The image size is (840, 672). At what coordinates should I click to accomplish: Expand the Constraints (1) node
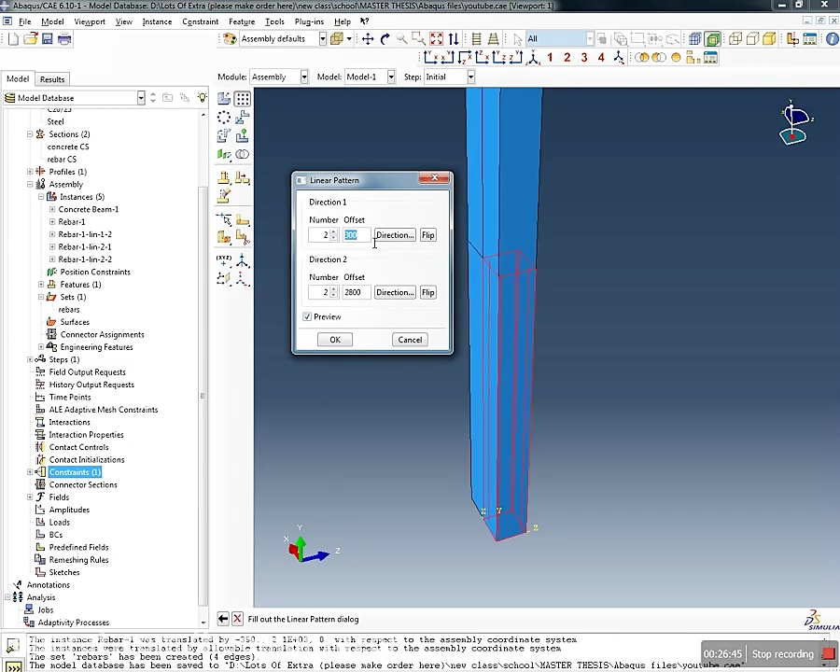[x=30, y=472]
